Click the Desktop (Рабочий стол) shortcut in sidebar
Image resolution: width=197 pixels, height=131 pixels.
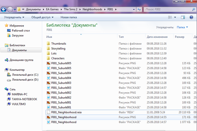pos(21,31)
